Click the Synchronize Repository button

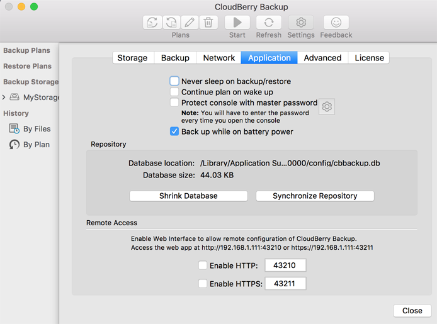point(315,196)
